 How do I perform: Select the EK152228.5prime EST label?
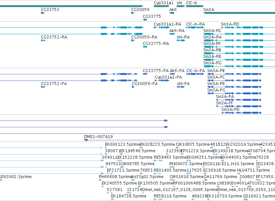(135, 157)
